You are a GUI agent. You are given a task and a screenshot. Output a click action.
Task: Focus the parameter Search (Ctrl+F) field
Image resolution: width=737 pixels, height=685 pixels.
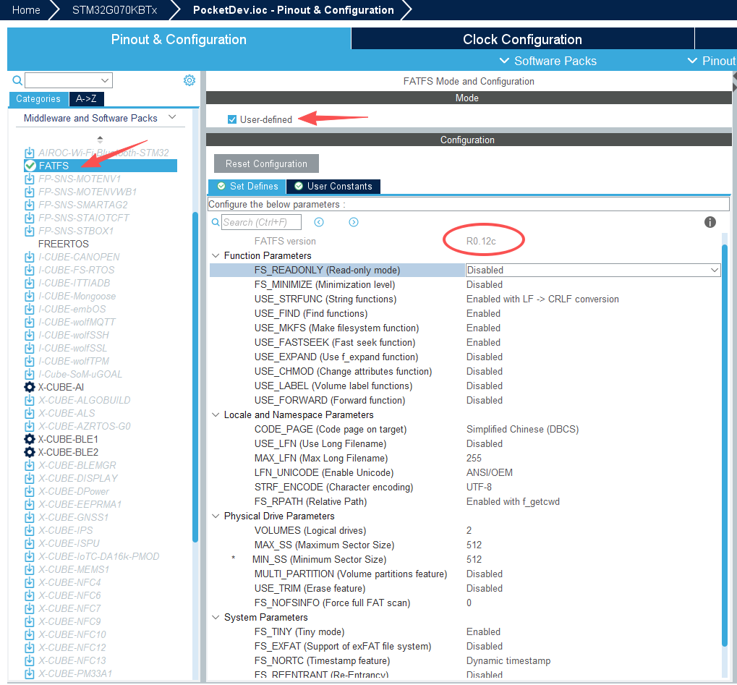click(x=261, y=222)
